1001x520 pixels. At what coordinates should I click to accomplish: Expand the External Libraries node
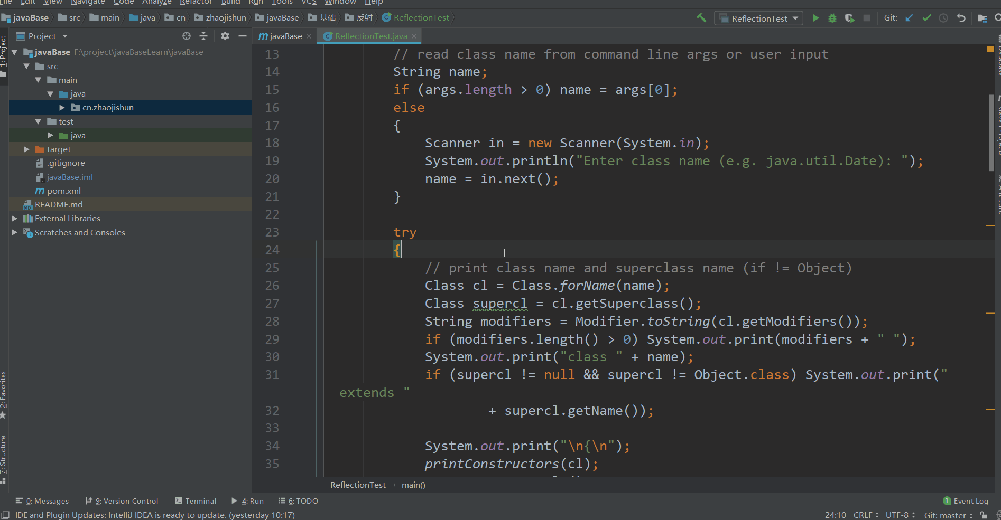coord(14,219)
